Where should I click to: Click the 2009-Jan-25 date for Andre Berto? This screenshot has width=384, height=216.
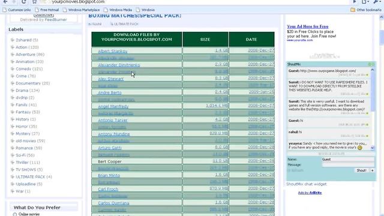262,92
